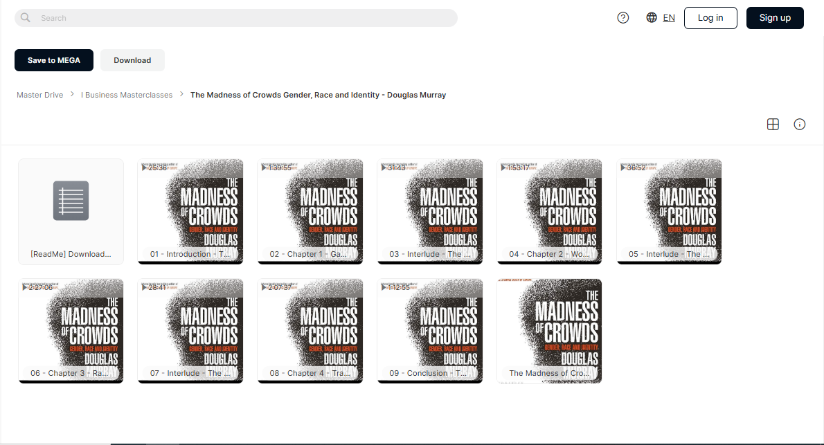
Task: Click play icon showing 2:07:37 duration
Action: tap(265, 287)
